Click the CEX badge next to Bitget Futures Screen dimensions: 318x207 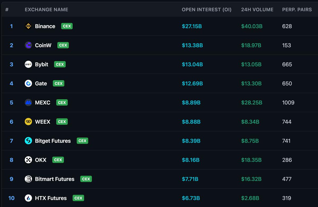click(82, 141)
